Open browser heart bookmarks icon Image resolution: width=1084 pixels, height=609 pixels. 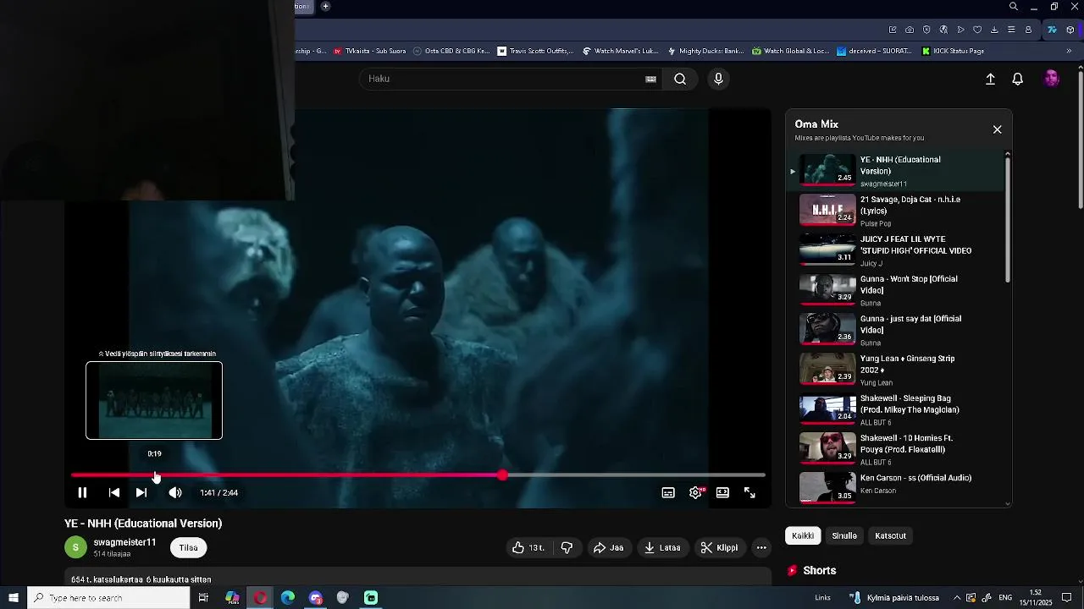(x=977, y=30)
